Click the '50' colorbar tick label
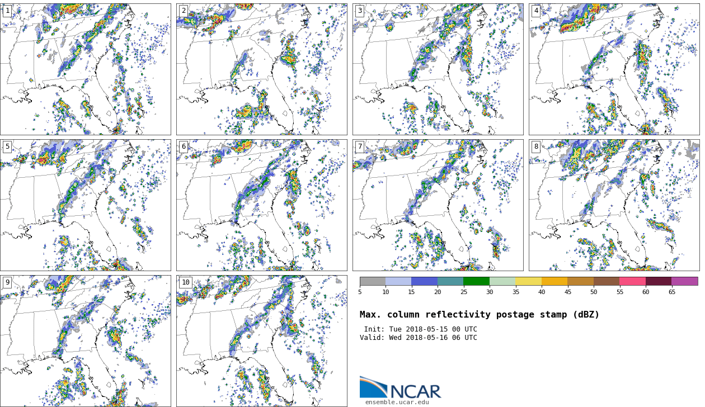Viewport: 705px width, 407px height. click(594, 292)
